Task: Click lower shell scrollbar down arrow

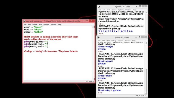Action: click(x=146, y=93)
